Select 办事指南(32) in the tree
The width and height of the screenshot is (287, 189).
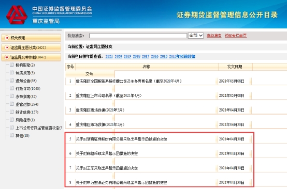[26, 97]
